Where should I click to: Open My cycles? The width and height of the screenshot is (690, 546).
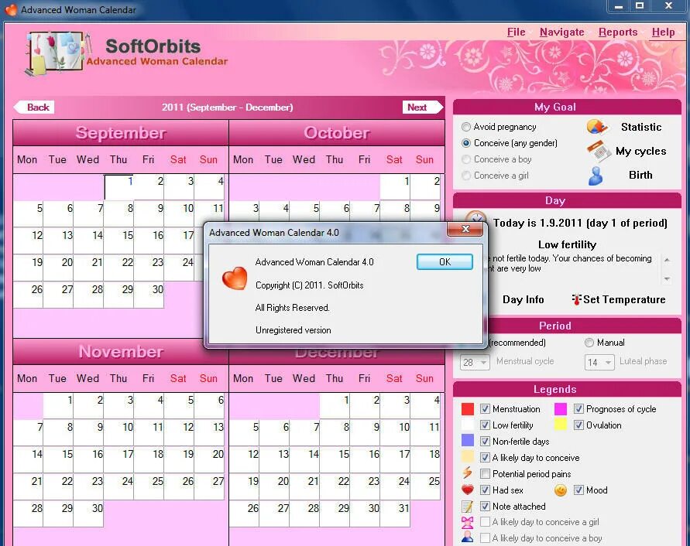coord(640,152)
